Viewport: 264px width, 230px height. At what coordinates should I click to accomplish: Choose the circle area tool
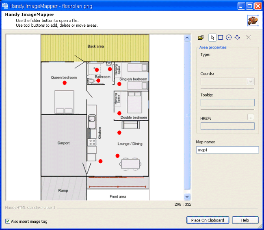229,37
